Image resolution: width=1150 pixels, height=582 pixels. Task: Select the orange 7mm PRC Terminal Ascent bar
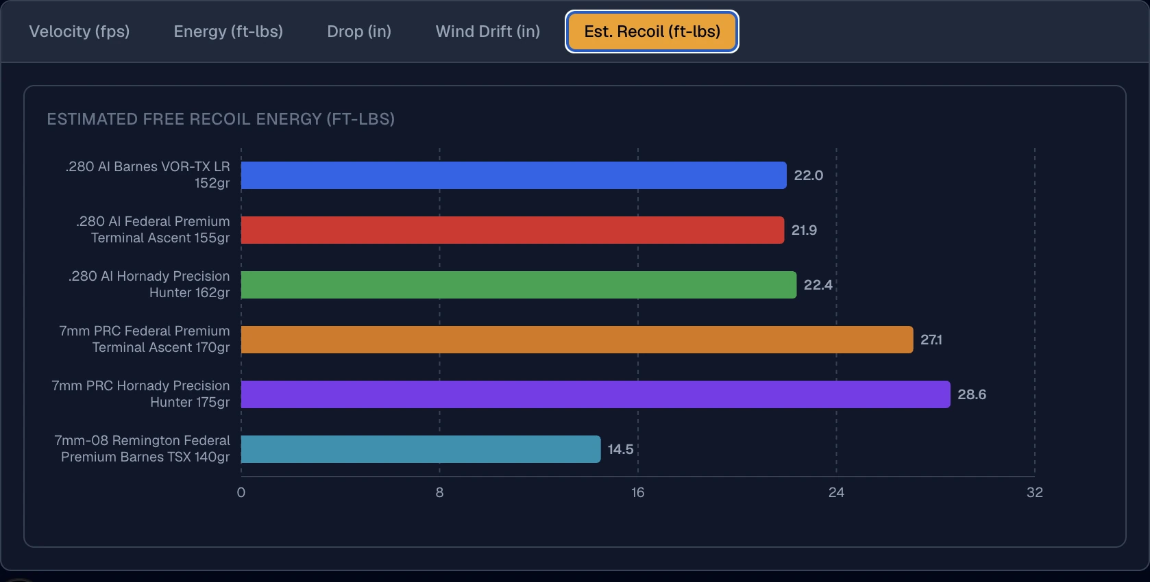click(577, 340)
